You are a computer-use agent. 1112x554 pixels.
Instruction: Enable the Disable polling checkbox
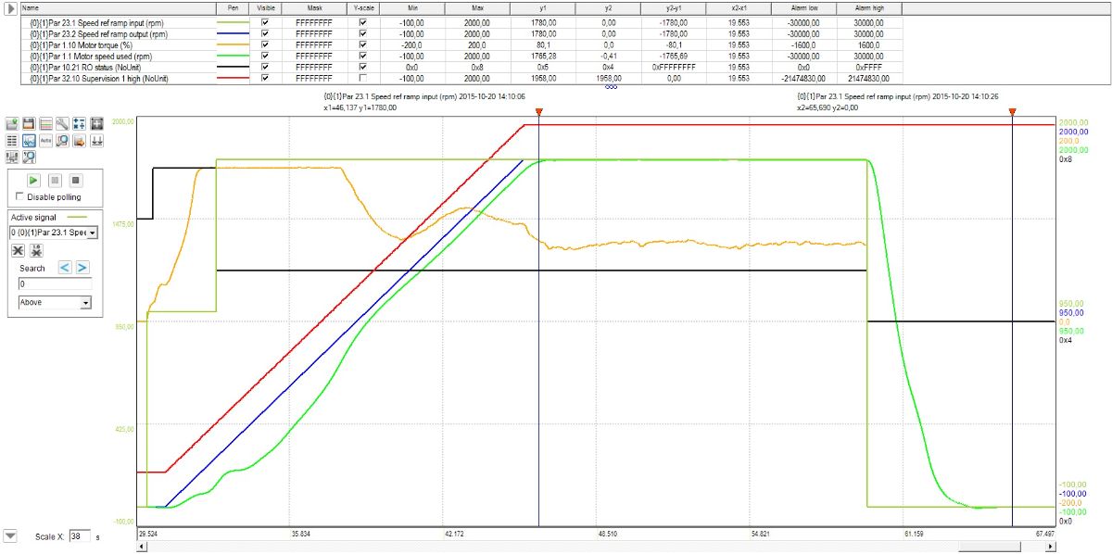tap(20, 196)
